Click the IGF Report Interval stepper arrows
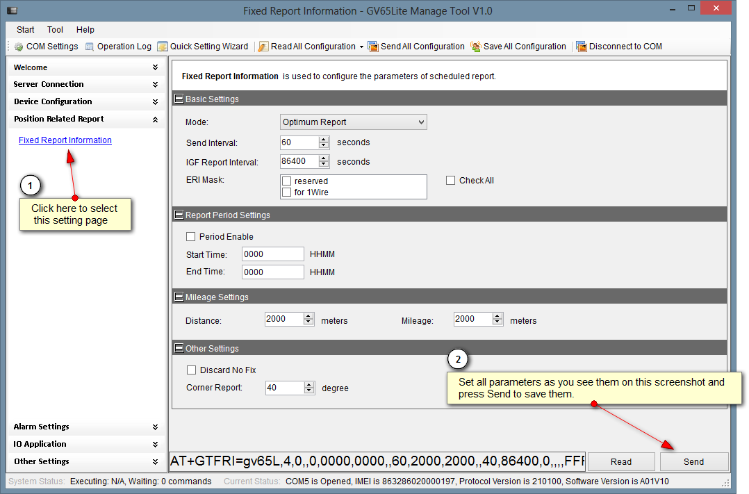This screenshot has width=749, height=494. coord(324,161)
